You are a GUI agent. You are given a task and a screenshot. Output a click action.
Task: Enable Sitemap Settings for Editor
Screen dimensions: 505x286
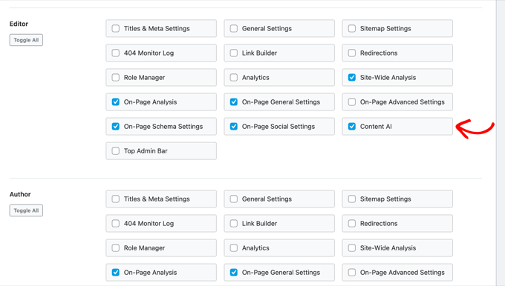[x=352, y=28]
